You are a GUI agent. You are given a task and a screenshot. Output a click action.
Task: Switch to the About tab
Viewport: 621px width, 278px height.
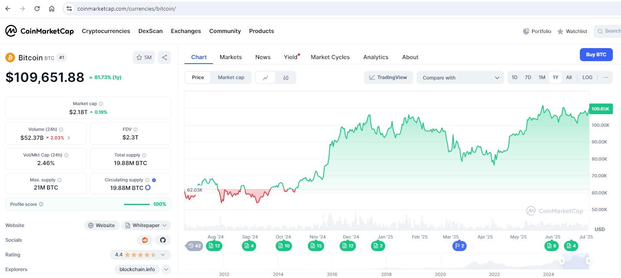pos(410,57)
